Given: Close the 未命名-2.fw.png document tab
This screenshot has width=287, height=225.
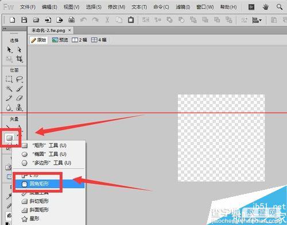Looking at the screenshot, I should (x=69, y=30).
